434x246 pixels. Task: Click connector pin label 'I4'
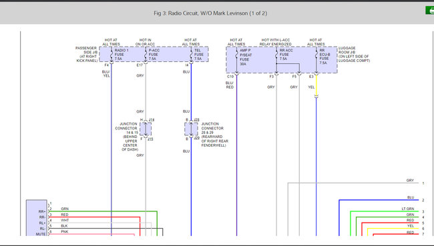click(x=187, y=65)
